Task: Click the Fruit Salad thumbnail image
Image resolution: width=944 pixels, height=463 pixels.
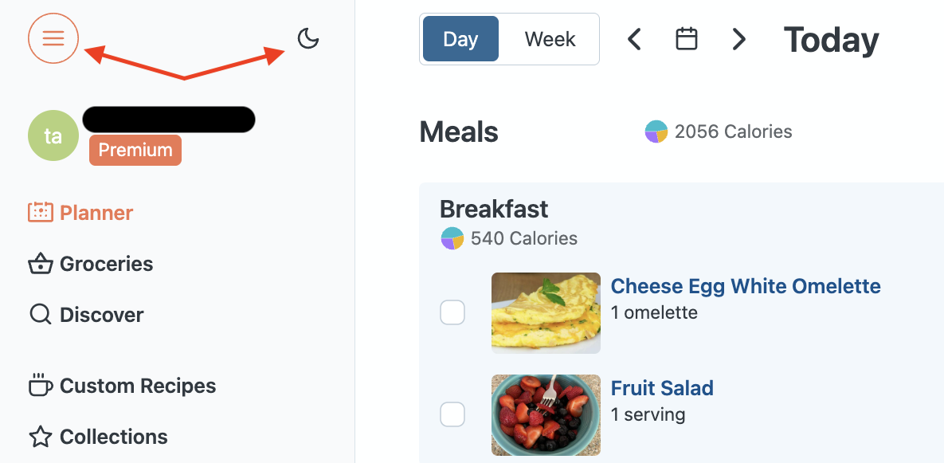Action: [546, 414]
